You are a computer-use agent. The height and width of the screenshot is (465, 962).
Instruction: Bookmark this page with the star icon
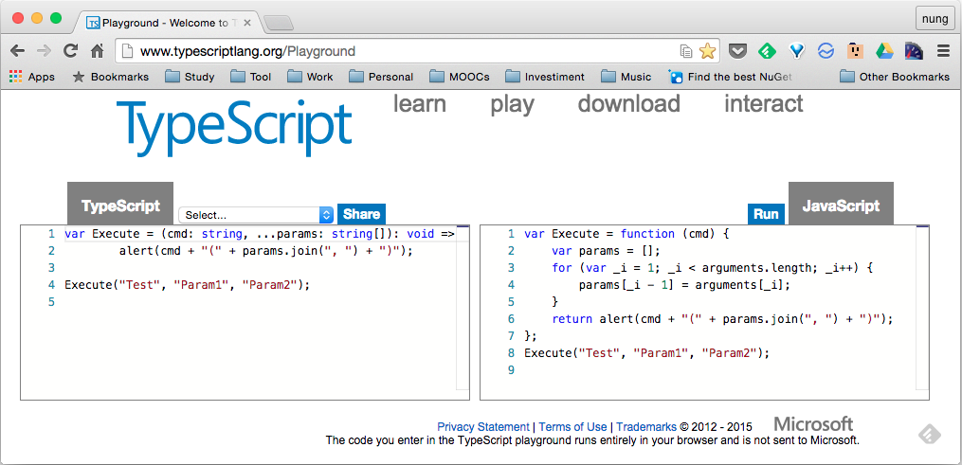pyautogui.click(x=707, y=51)
